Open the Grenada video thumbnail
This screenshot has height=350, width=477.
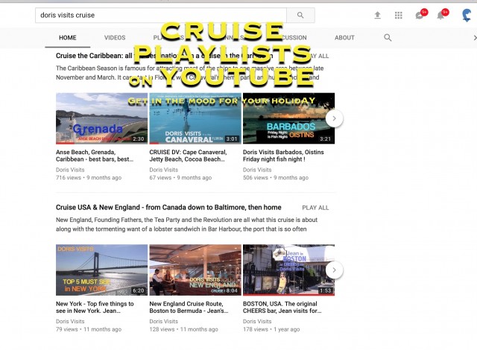101,118
